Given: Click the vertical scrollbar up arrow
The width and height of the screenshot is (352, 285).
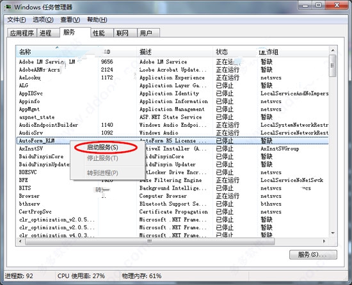Looking at the screenshot, I should (333, 50).
